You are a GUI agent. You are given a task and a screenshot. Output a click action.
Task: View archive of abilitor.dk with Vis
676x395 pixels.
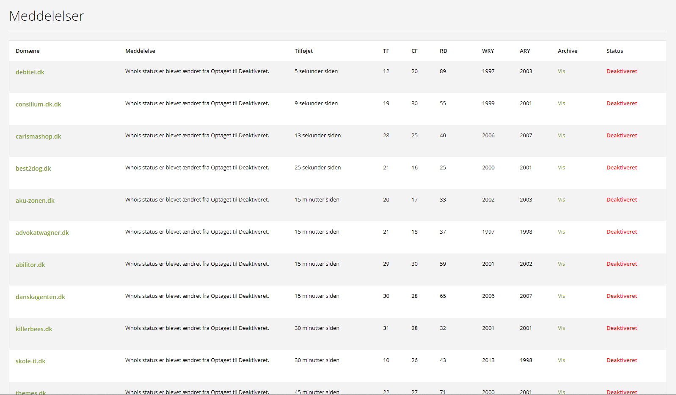click(561, 264)
